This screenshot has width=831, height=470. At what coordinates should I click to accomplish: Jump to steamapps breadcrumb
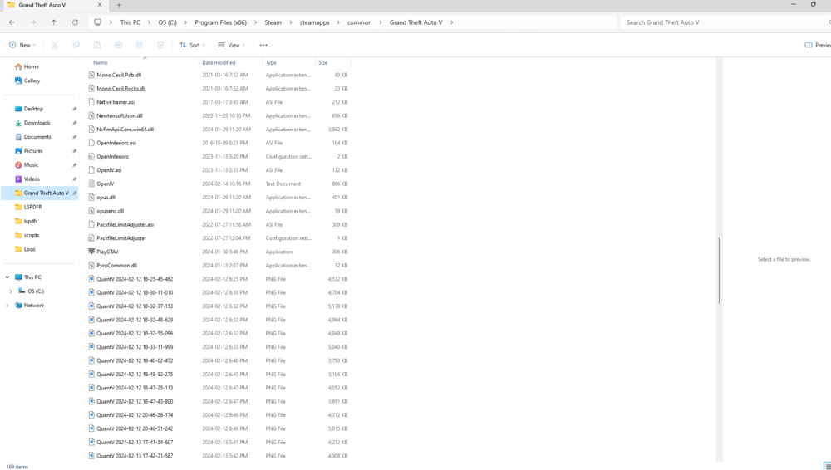314,22
